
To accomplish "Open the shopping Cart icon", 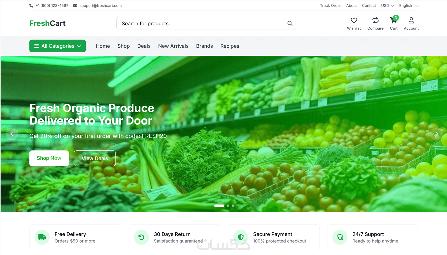I will pyautogui.click(x=394, y=20).
